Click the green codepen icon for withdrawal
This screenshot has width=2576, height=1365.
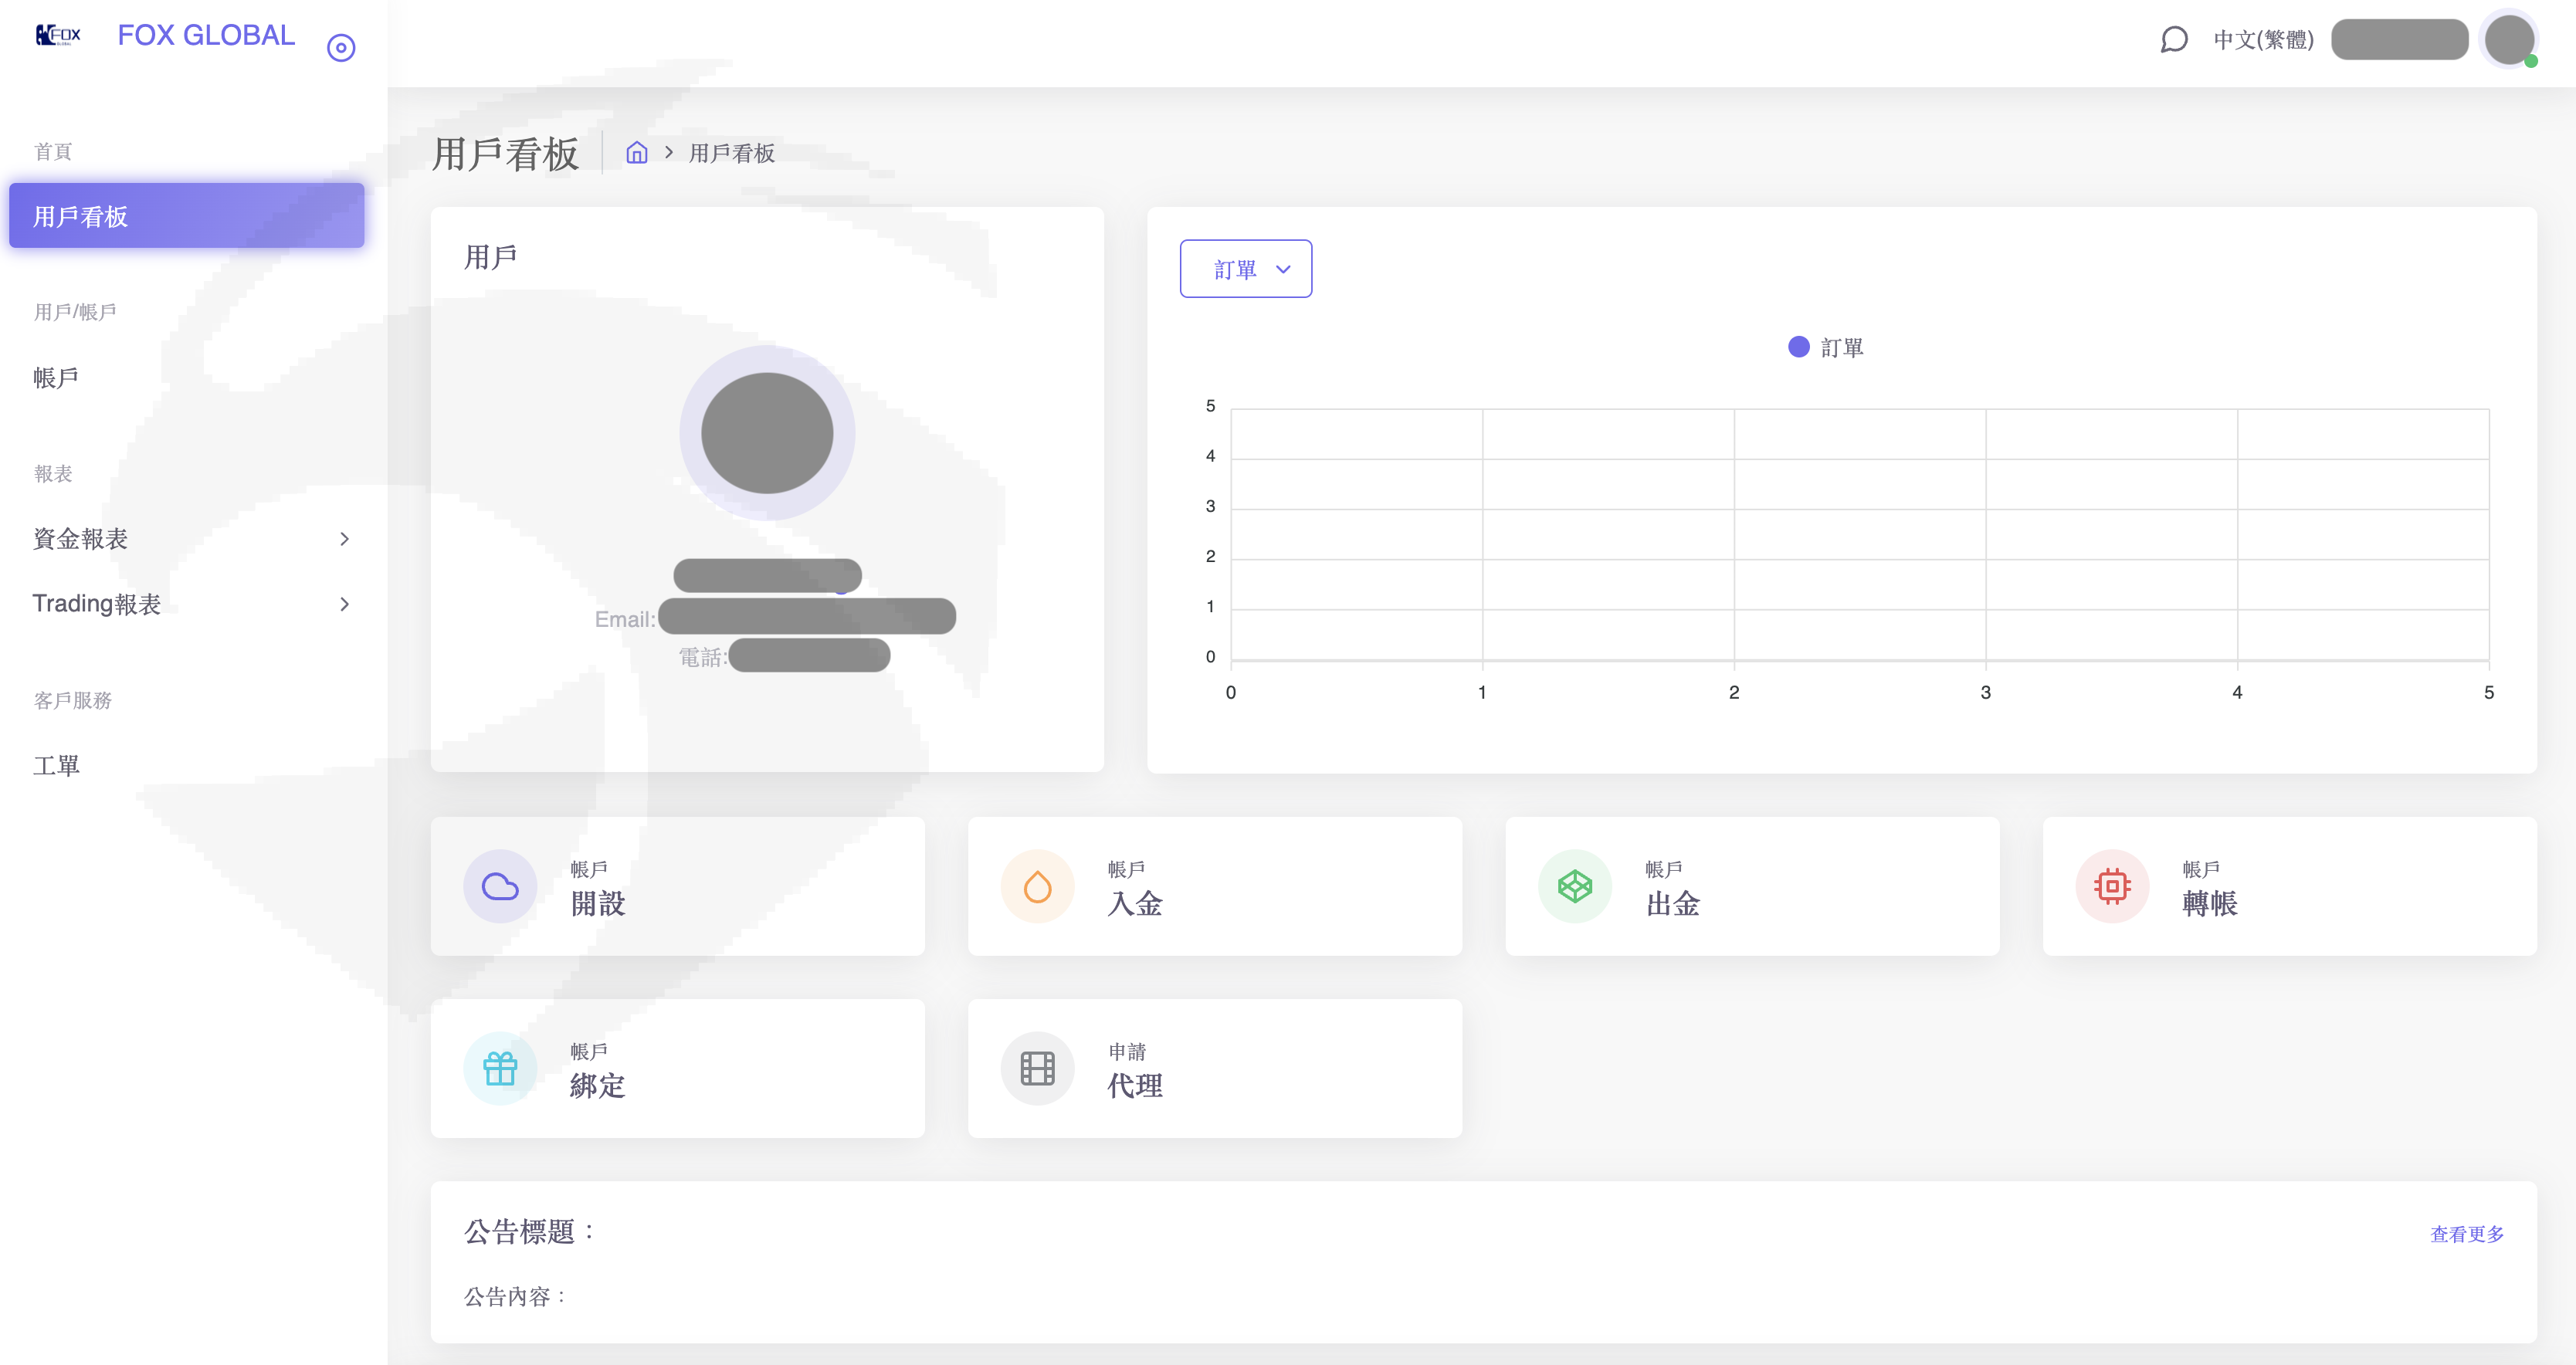coord(1574,886)
